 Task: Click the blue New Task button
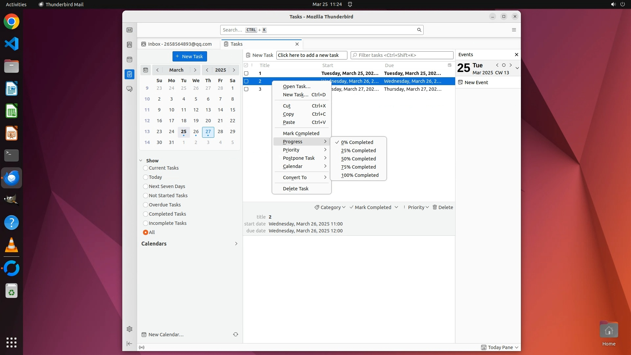point(190,56)
